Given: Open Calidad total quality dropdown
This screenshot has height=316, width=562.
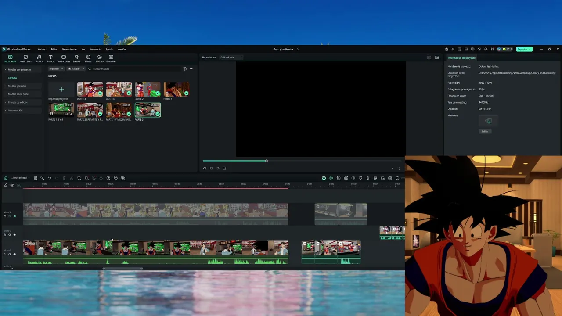Looking at the screenshot, I should click(x=231, y=57).
